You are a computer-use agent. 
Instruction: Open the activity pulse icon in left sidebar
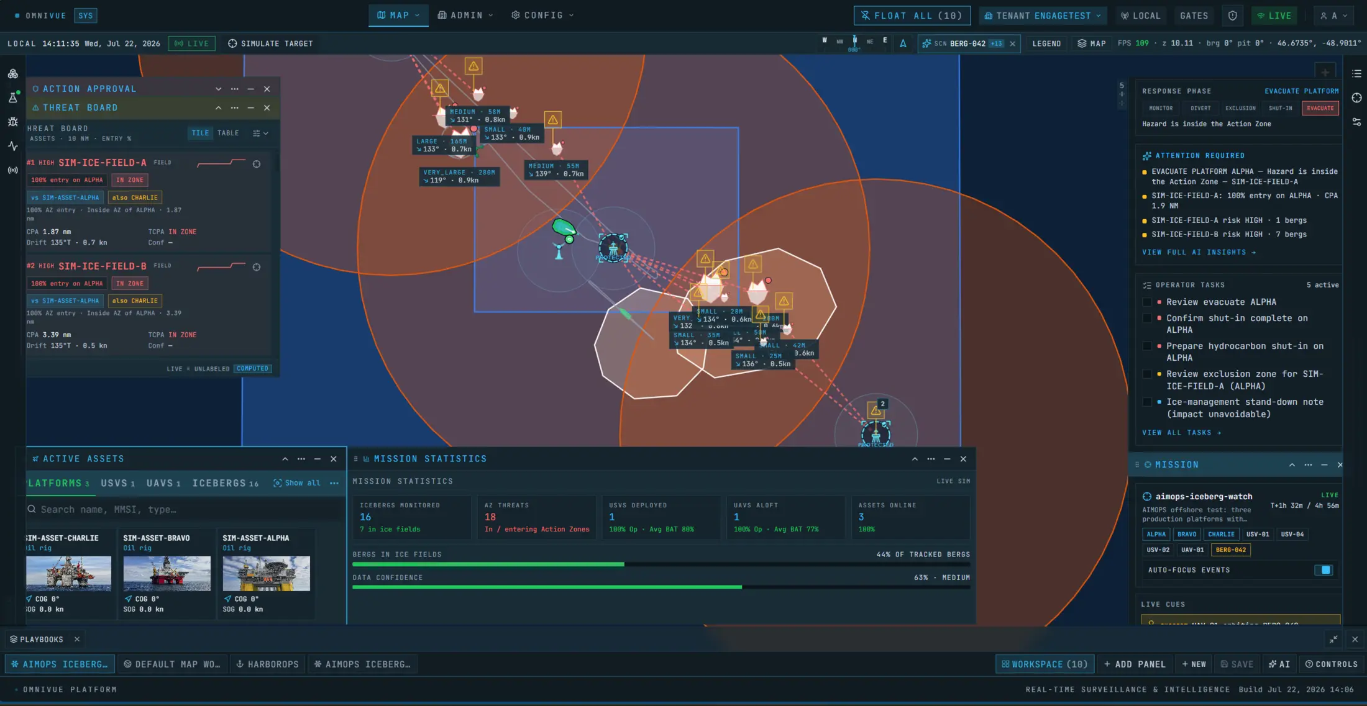[12, 146]
